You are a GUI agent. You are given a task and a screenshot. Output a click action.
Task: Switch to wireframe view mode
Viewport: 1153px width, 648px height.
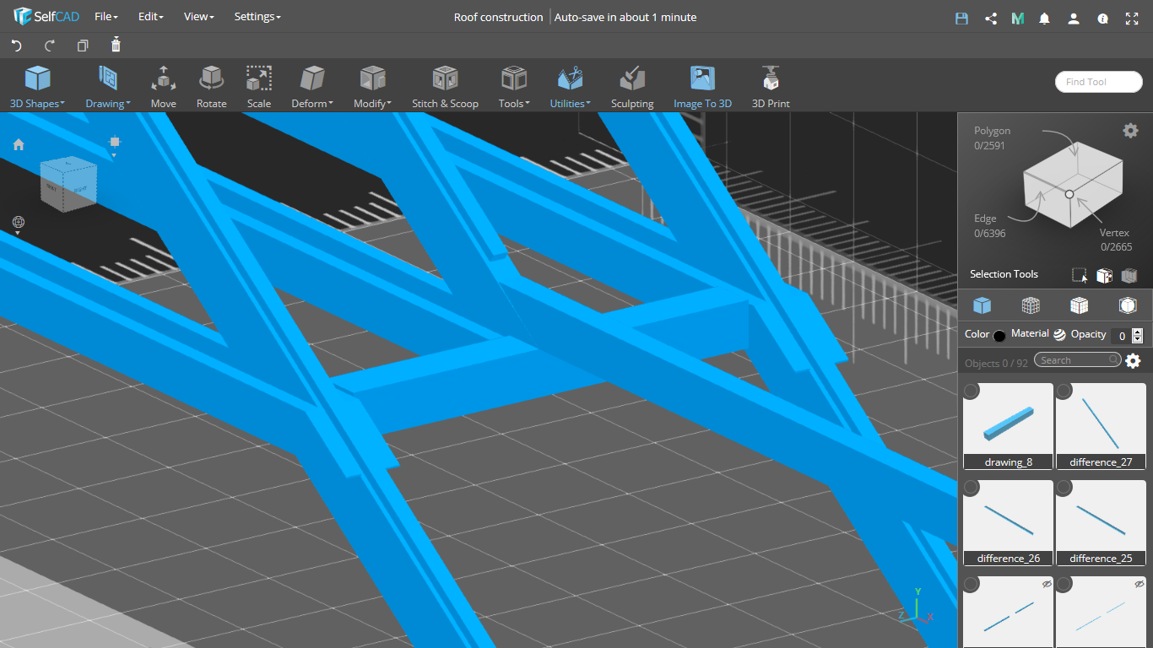tap(1031, 305)
